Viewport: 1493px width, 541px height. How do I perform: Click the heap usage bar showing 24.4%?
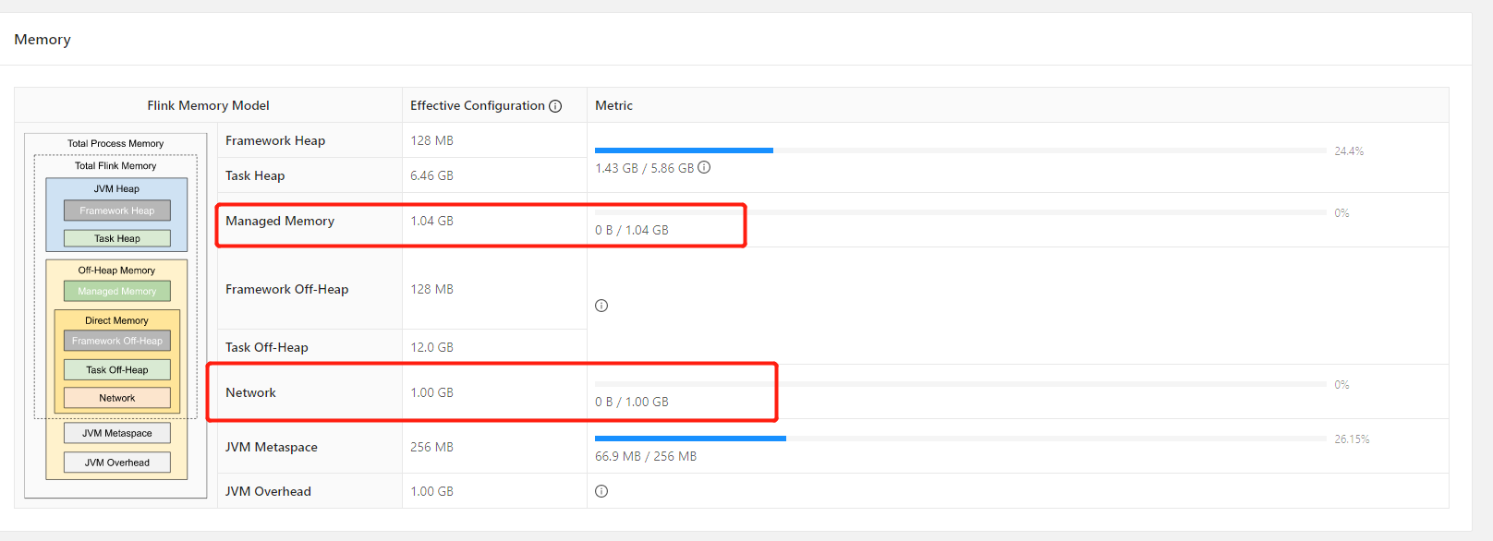[961, 150]
